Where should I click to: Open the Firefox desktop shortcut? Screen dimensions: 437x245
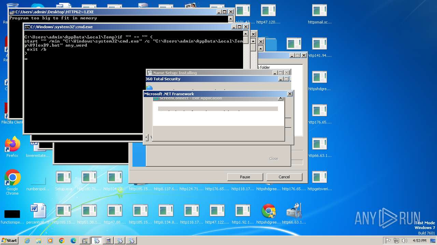pyautogui.click(x=12, y=147)
